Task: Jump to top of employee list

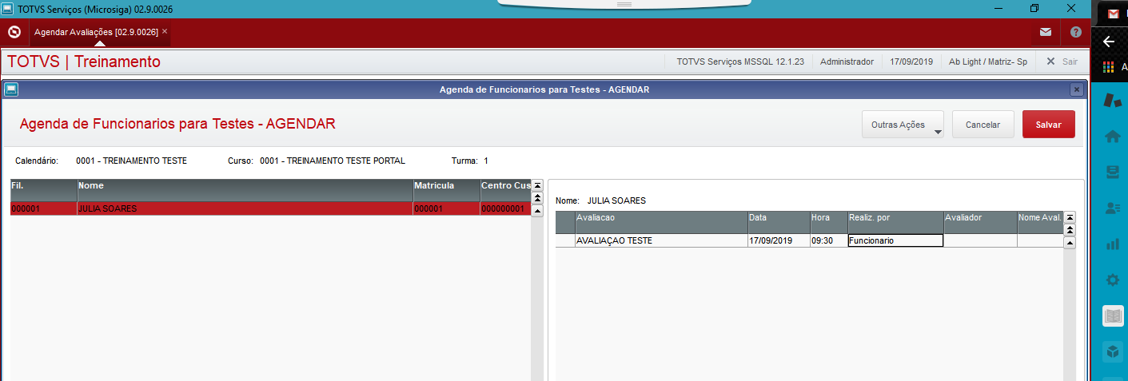Action: pos(537,185)
